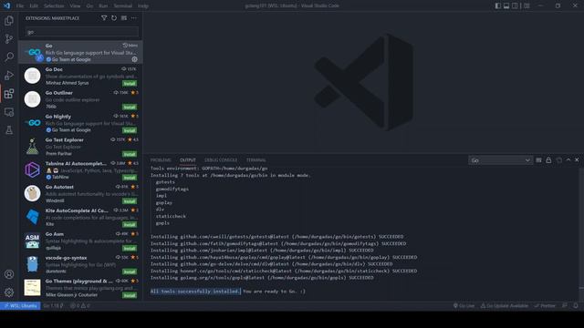Image resolution: width=584 pixels, height=328 pixels.
Task: Open the Help menu
Action: coord(143,6)
